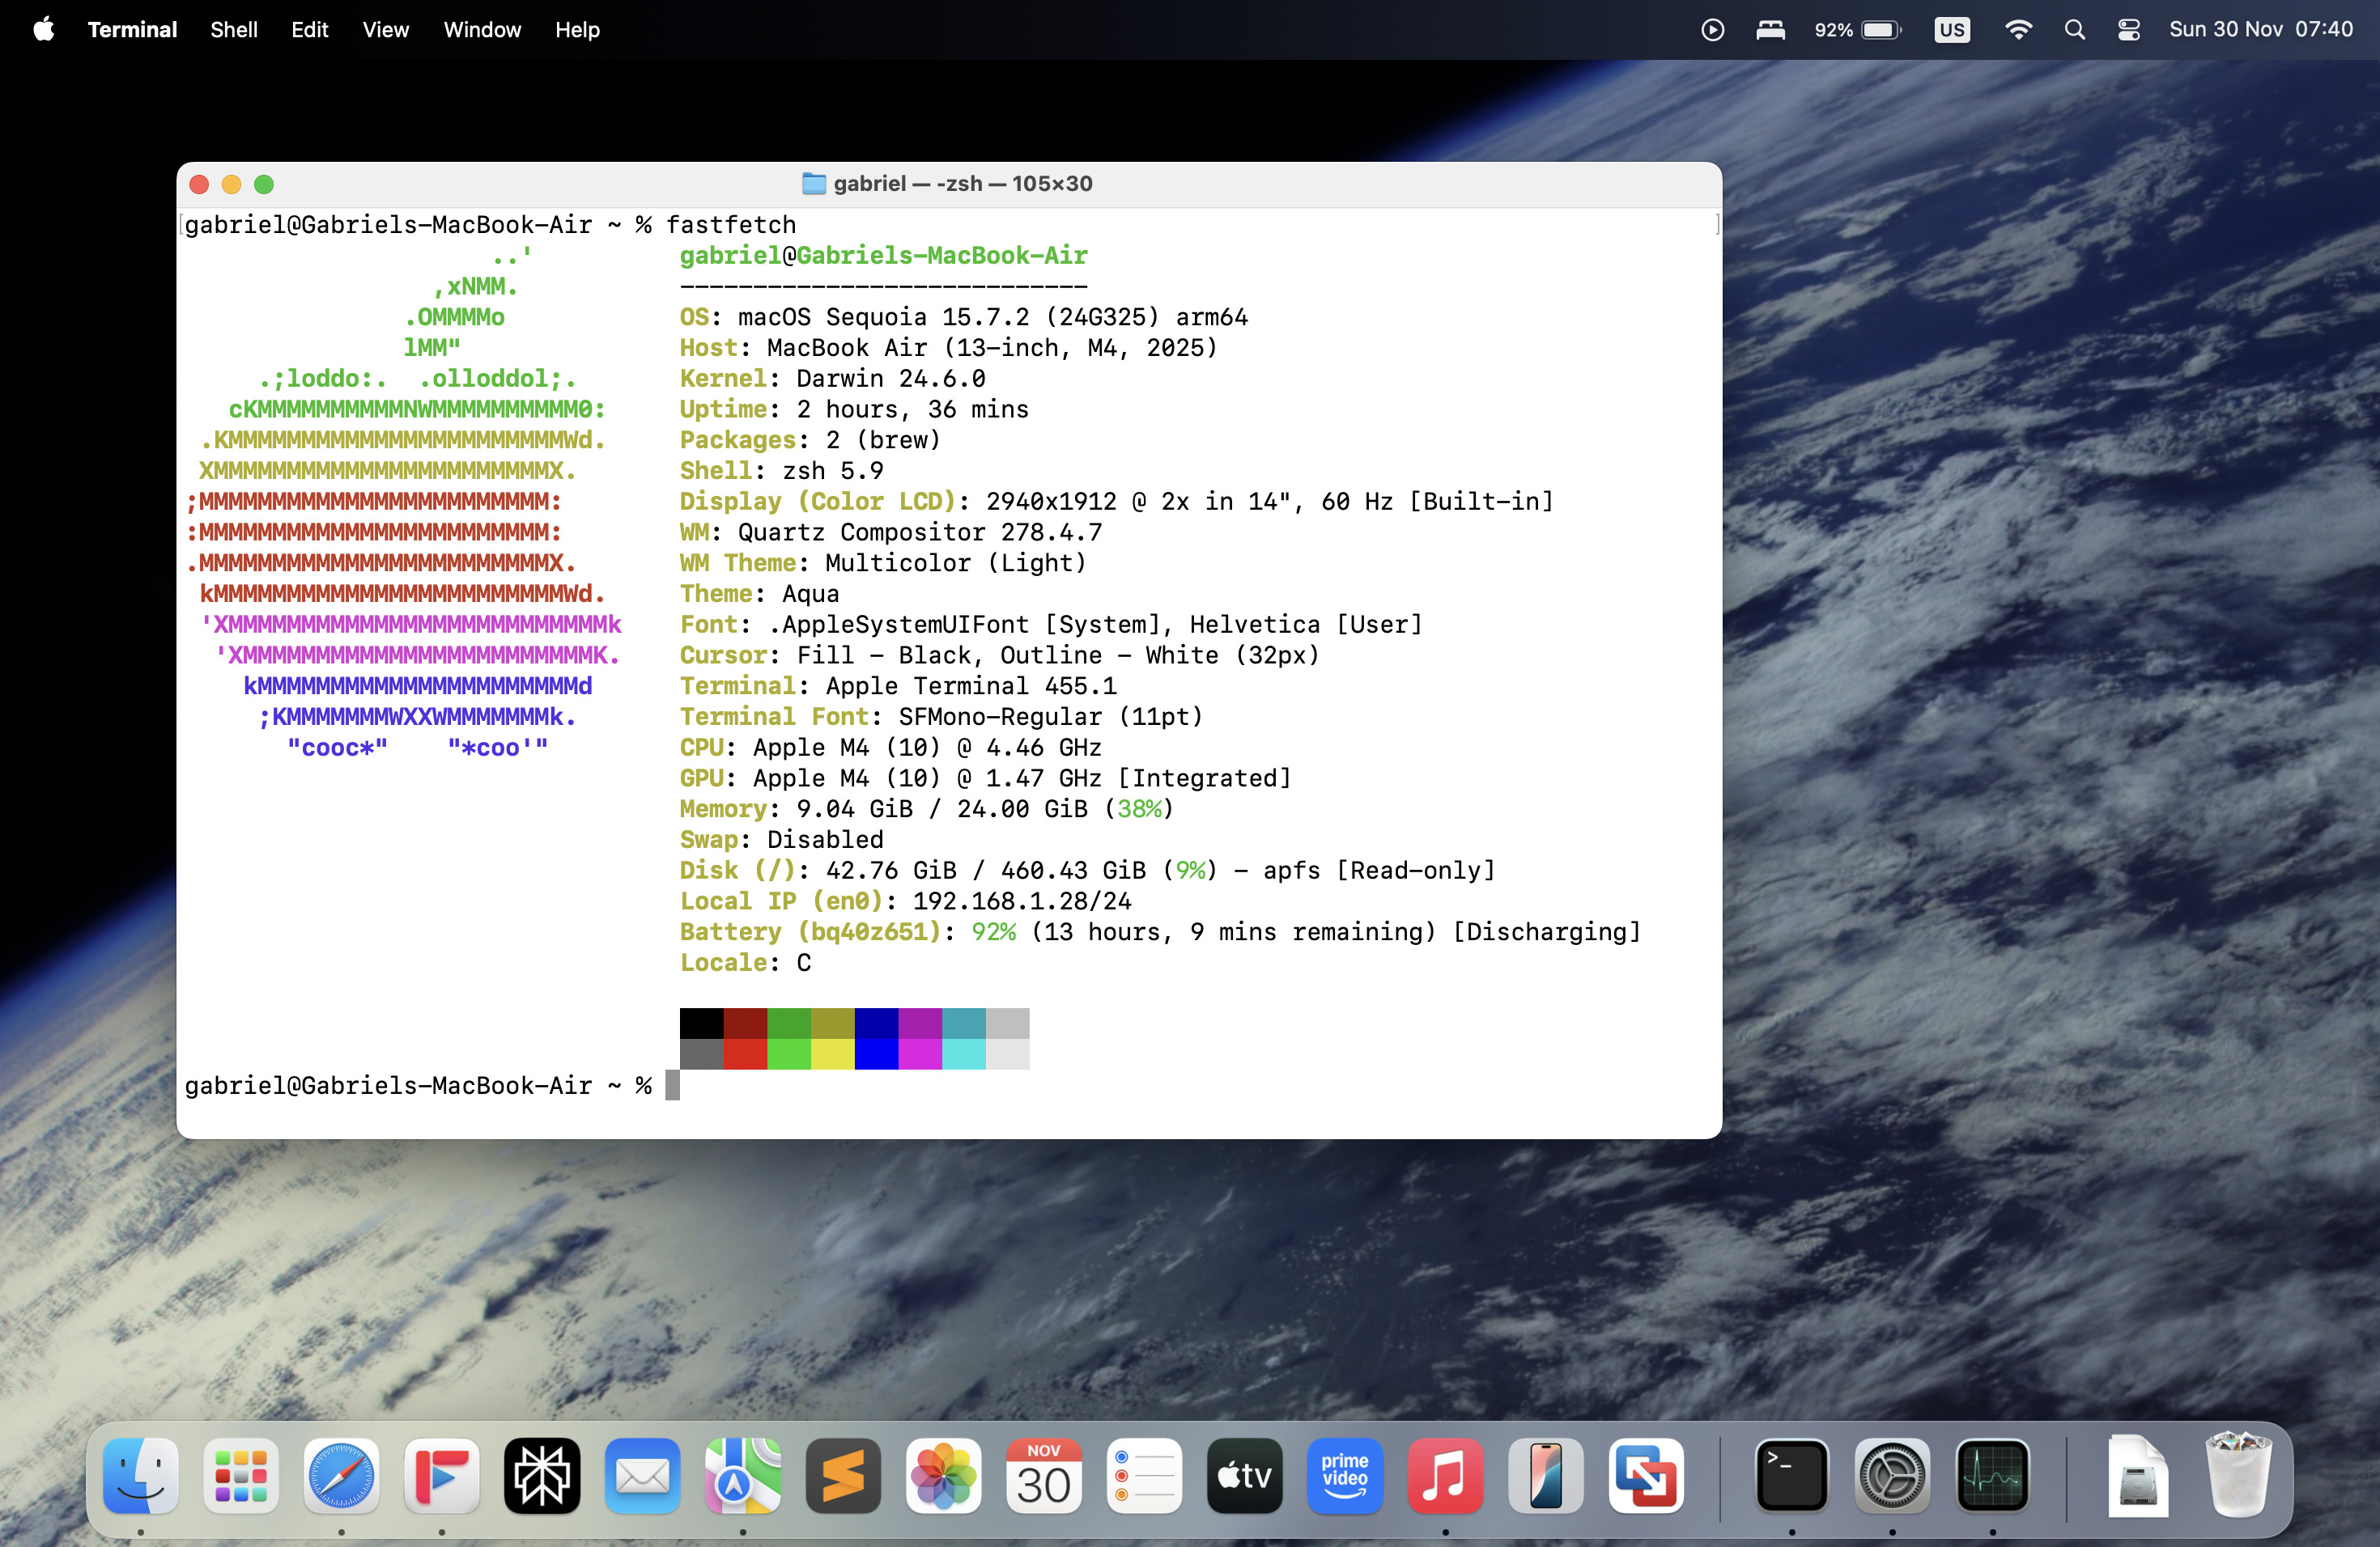Open Activity Monitor dock icon
The image size is (2380, 1547).
1992,1475
